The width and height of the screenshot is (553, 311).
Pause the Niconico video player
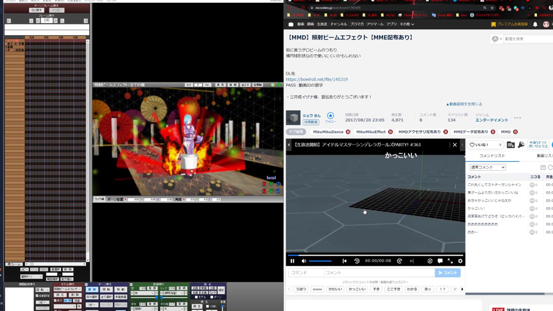click(293, 261)
